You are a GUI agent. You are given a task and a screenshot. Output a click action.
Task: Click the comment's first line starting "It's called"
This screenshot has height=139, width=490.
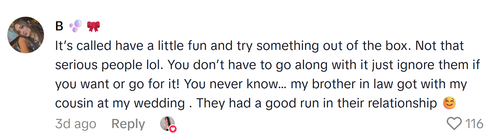point(259,46)
